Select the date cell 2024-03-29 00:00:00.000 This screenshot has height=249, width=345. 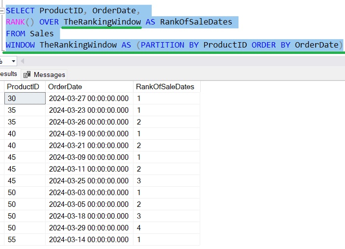point(89,228)
